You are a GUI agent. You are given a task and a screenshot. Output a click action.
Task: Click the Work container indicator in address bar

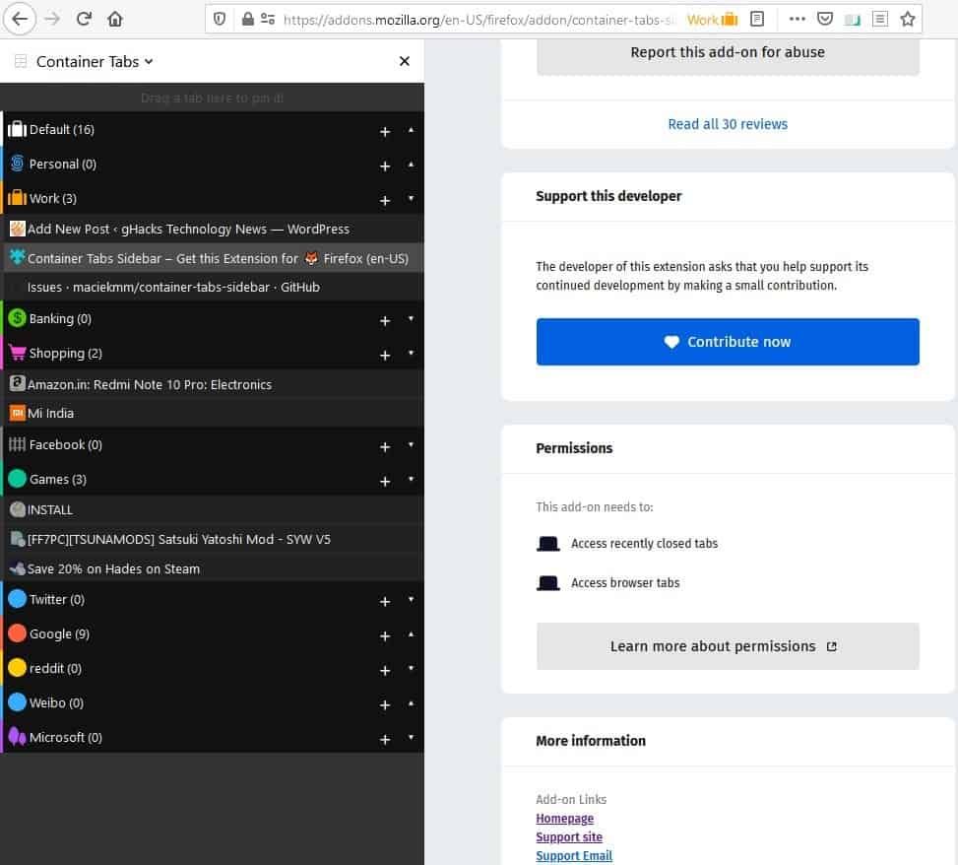click(713, 20)
